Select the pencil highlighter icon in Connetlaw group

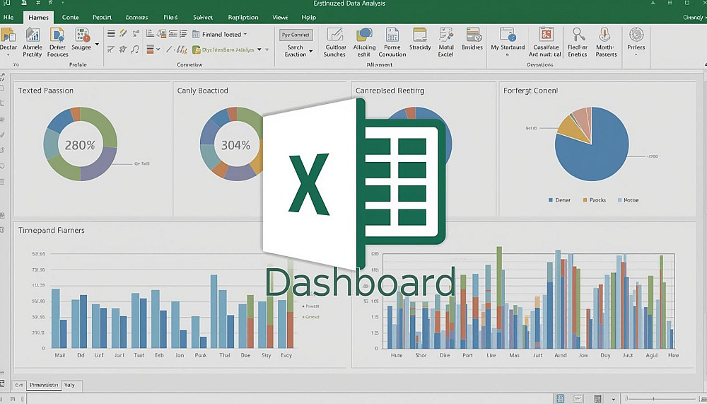(123, 33)
